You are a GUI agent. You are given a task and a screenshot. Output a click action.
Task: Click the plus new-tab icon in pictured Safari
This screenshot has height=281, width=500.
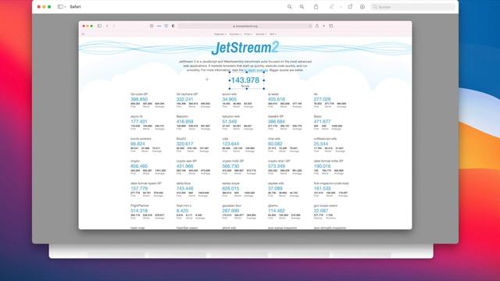tap(324, 26)
